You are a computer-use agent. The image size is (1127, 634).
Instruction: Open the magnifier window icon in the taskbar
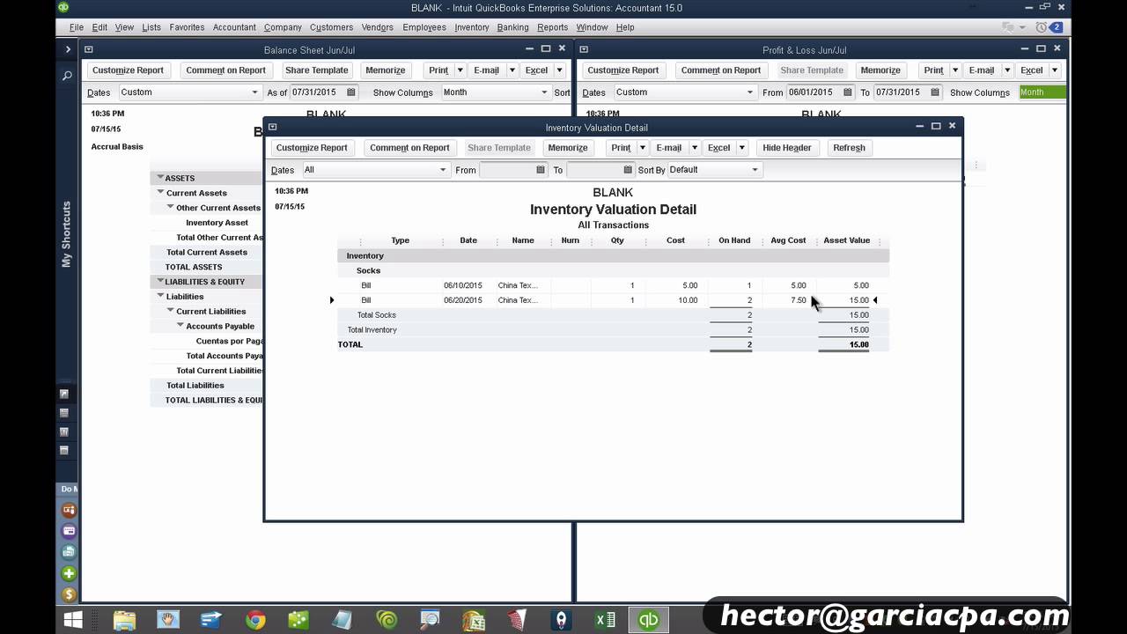coord(430,620)
